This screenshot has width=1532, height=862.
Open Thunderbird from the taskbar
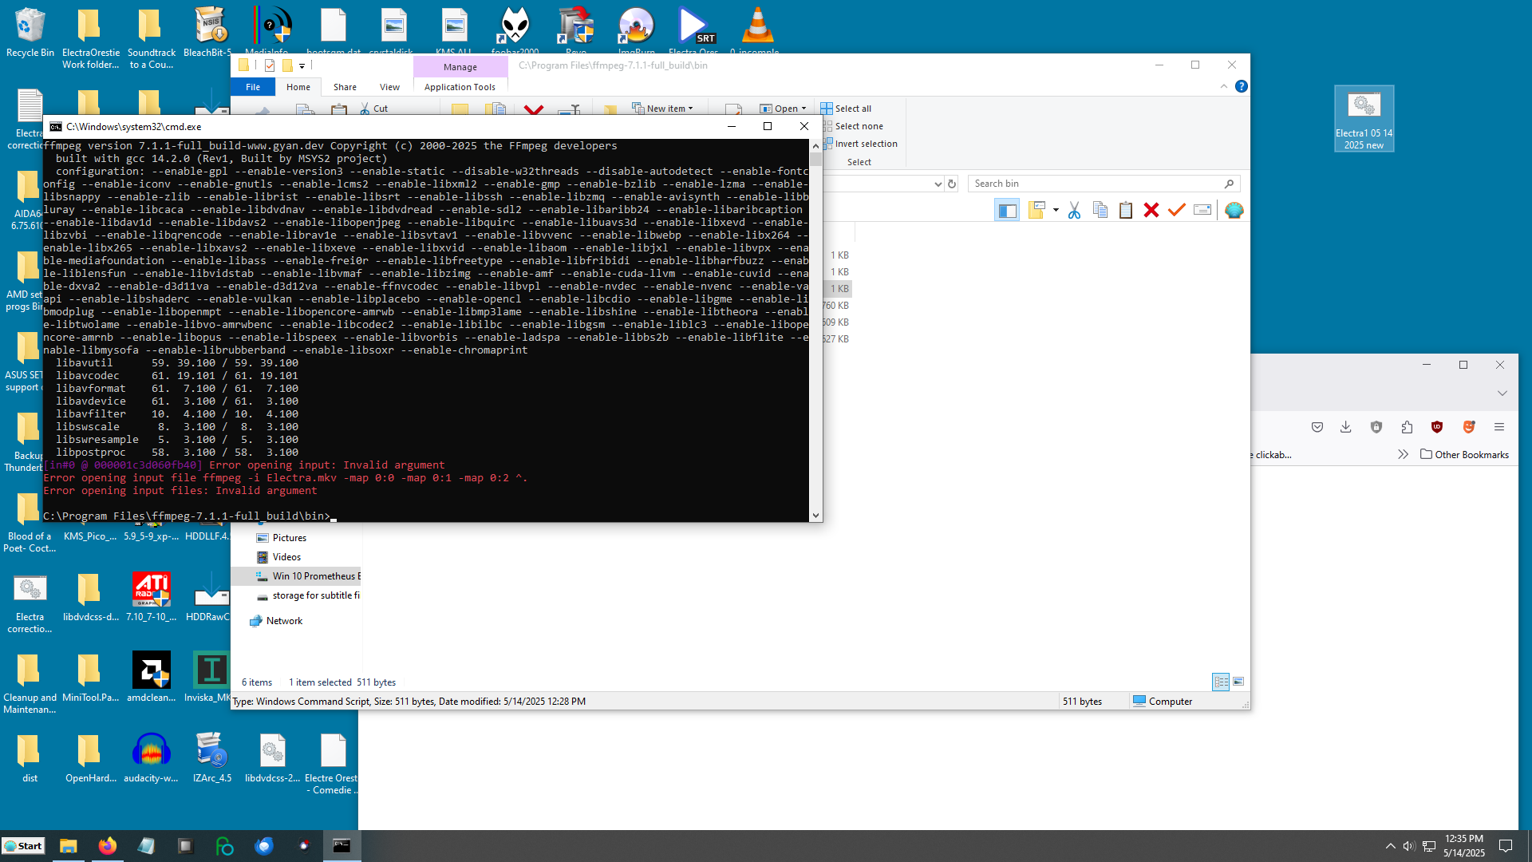(264, 846)
